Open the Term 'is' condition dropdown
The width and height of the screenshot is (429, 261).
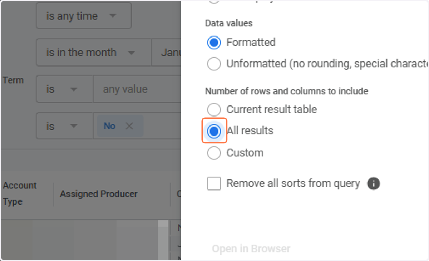[64, 89]
